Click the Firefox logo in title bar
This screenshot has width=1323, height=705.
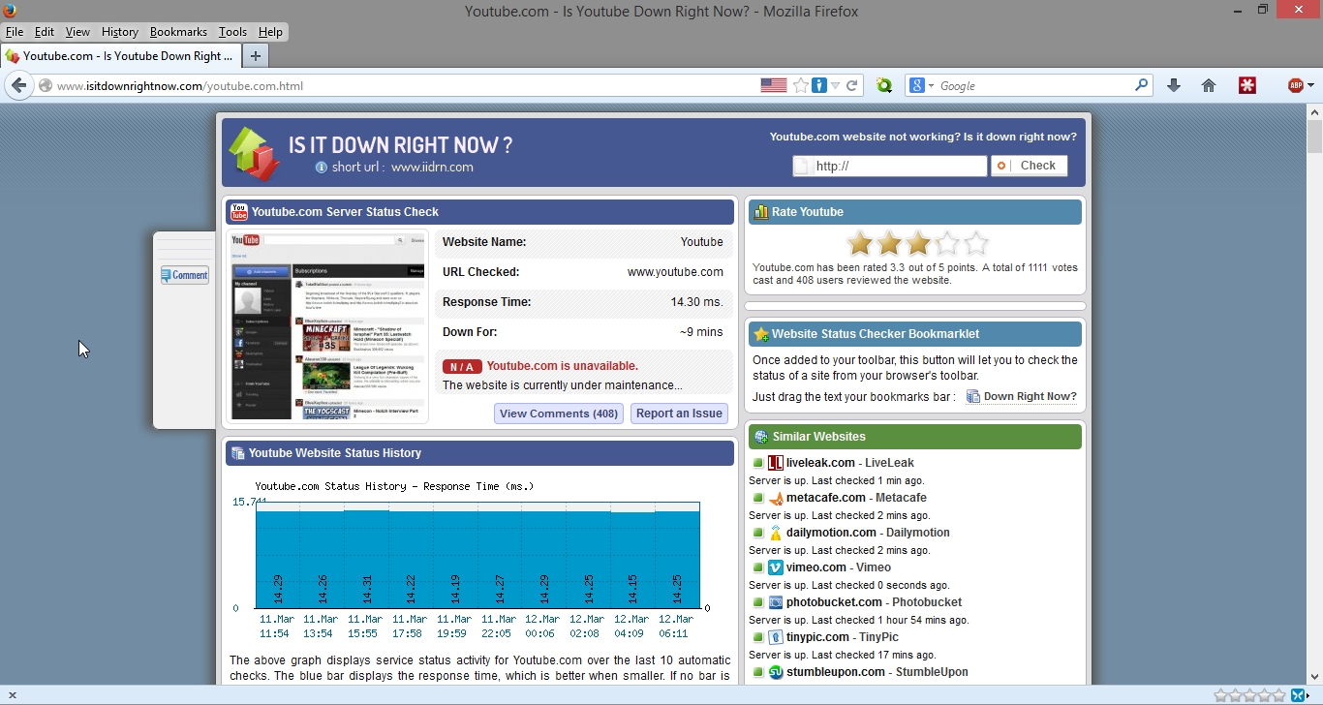(10, 11)
